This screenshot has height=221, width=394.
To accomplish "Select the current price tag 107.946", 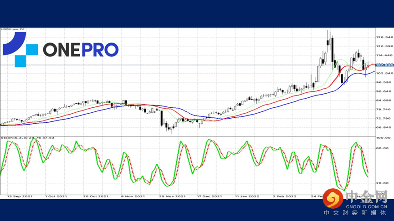I will (x=384, y=65).
